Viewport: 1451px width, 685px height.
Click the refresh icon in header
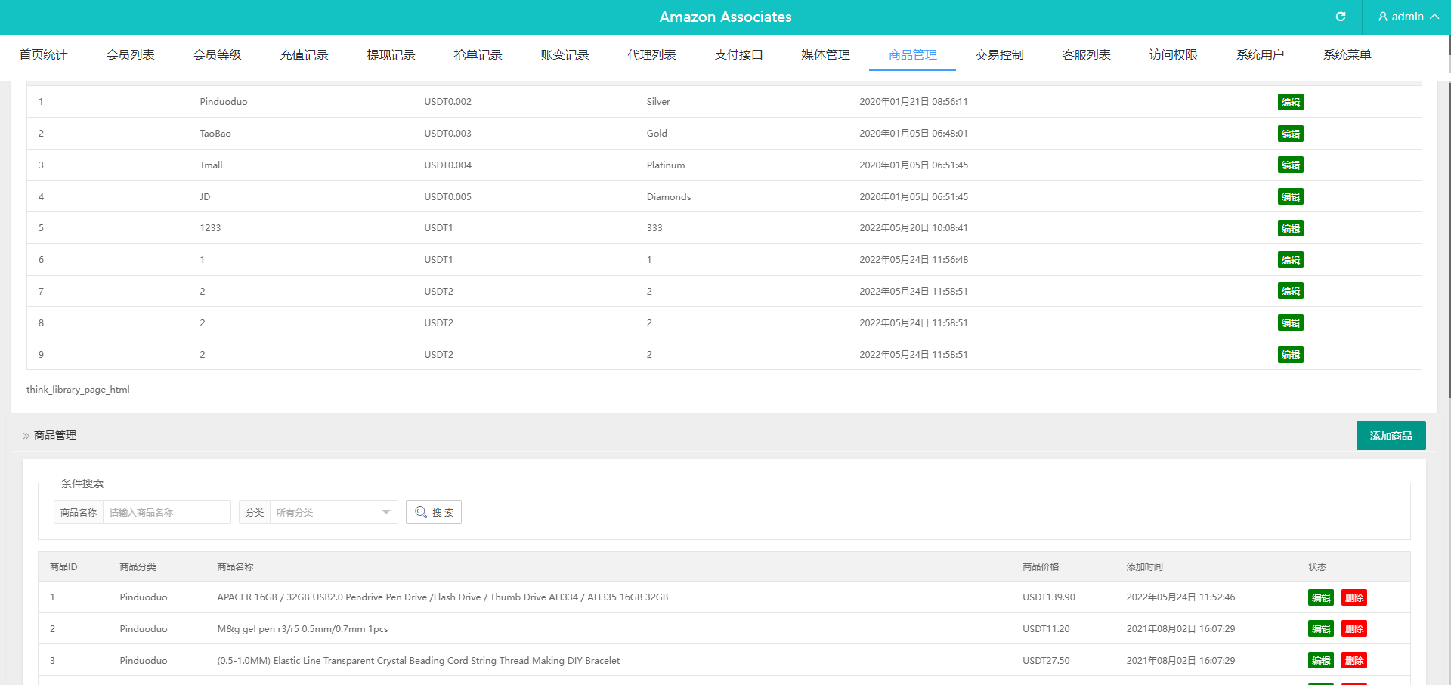click(x=1341, y=17)
